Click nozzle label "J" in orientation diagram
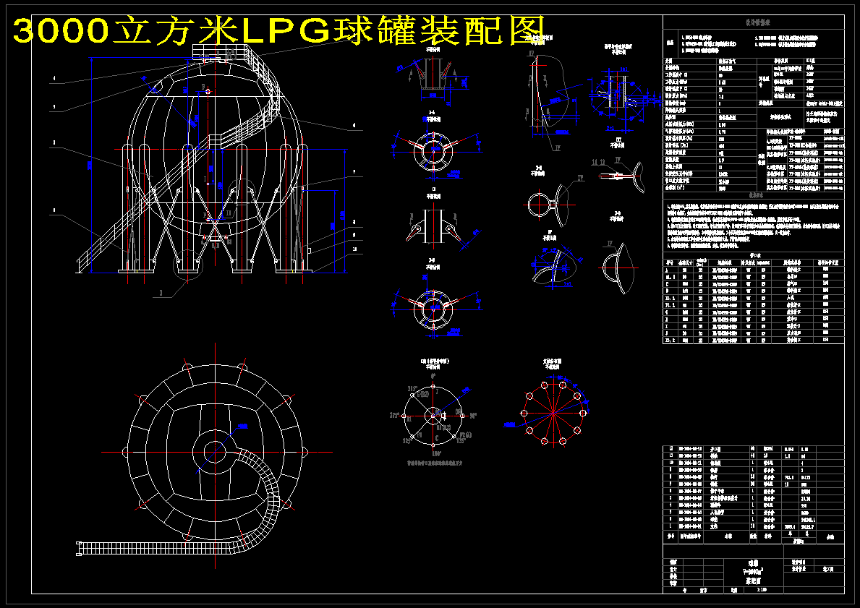Image resolution: width=860 pixels, height=608 pixels. coord(437,391)
